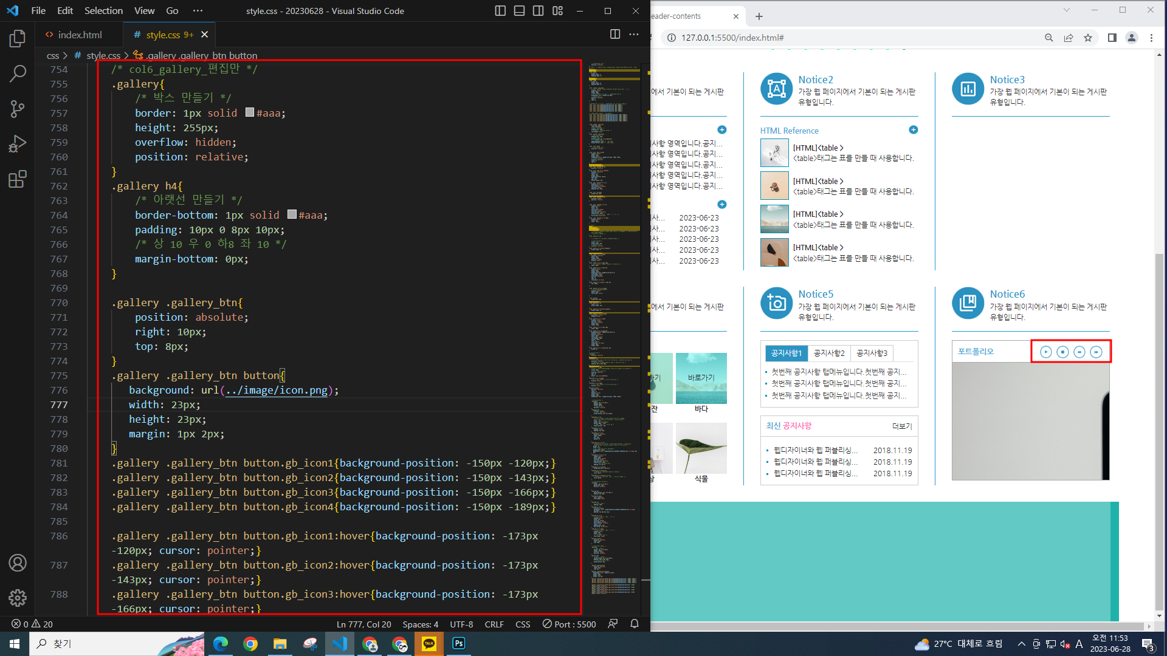The image size is (1167, 656).
Task: Switch to the index.html tab
Action: coord(79,35)
